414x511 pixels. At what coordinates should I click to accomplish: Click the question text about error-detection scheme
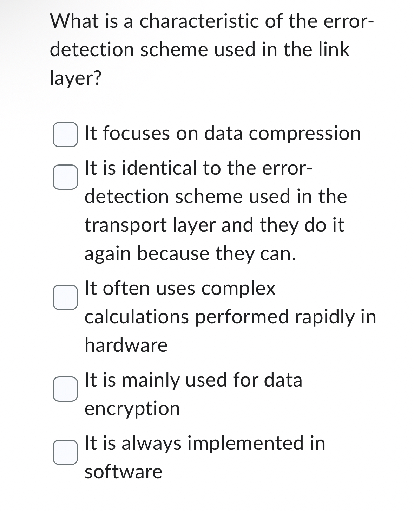tap(200, 49)
